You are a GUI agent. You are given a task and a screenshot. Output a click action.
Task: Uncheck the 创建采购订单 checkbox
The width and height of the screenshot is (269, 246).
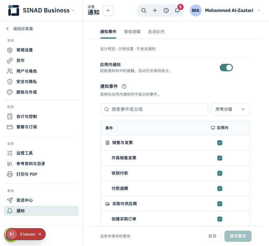(x=220, y=219)
